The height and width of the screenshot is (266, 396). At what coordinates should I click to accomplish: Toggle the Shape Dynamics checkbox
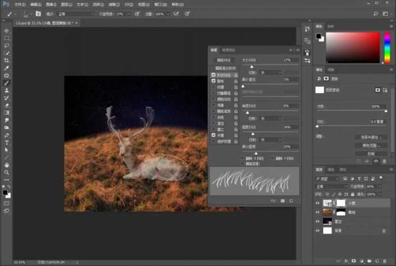(x=213, y=75)
